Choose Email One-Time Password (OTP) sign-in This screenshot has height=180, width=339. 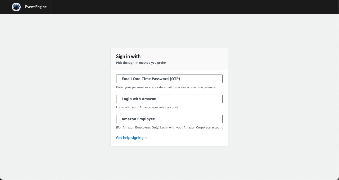tap(169, 79)
